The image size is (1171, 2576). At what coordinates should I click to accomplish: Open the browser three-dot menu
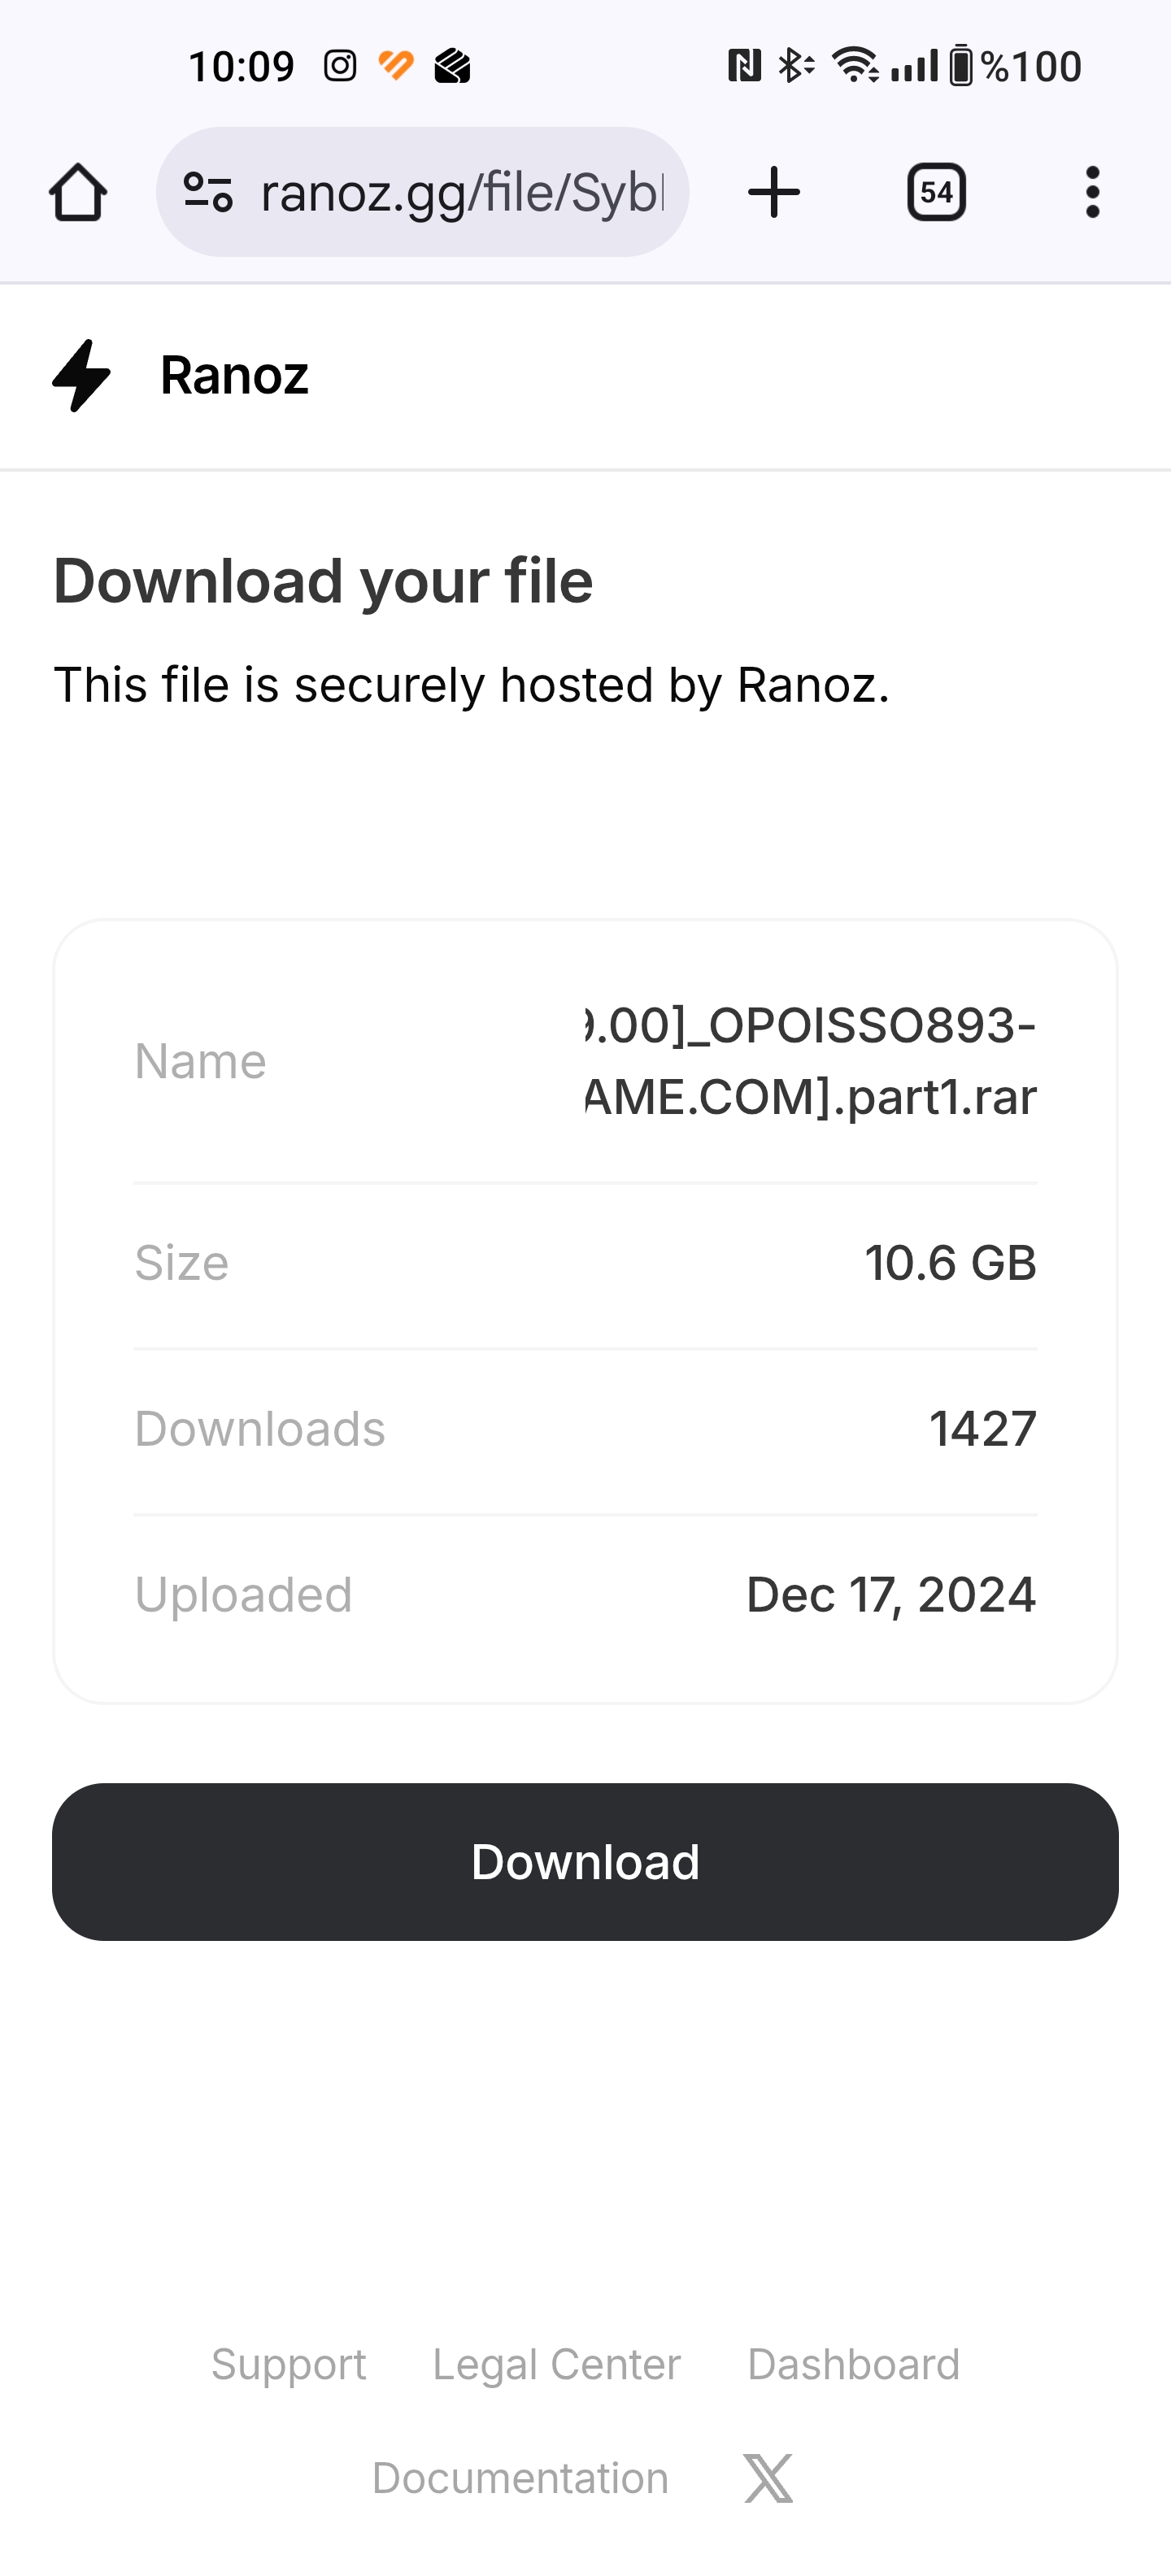(1092, 192)
